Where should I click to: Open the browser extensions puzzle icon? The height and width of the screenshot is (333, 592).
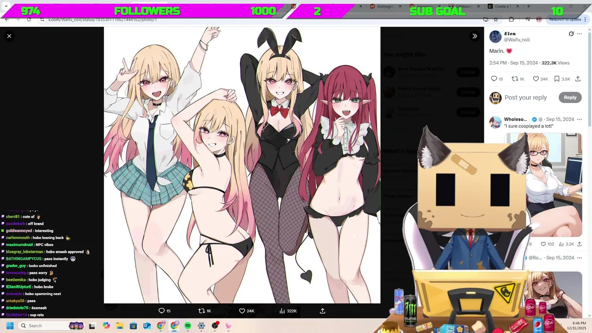[511, 19]
